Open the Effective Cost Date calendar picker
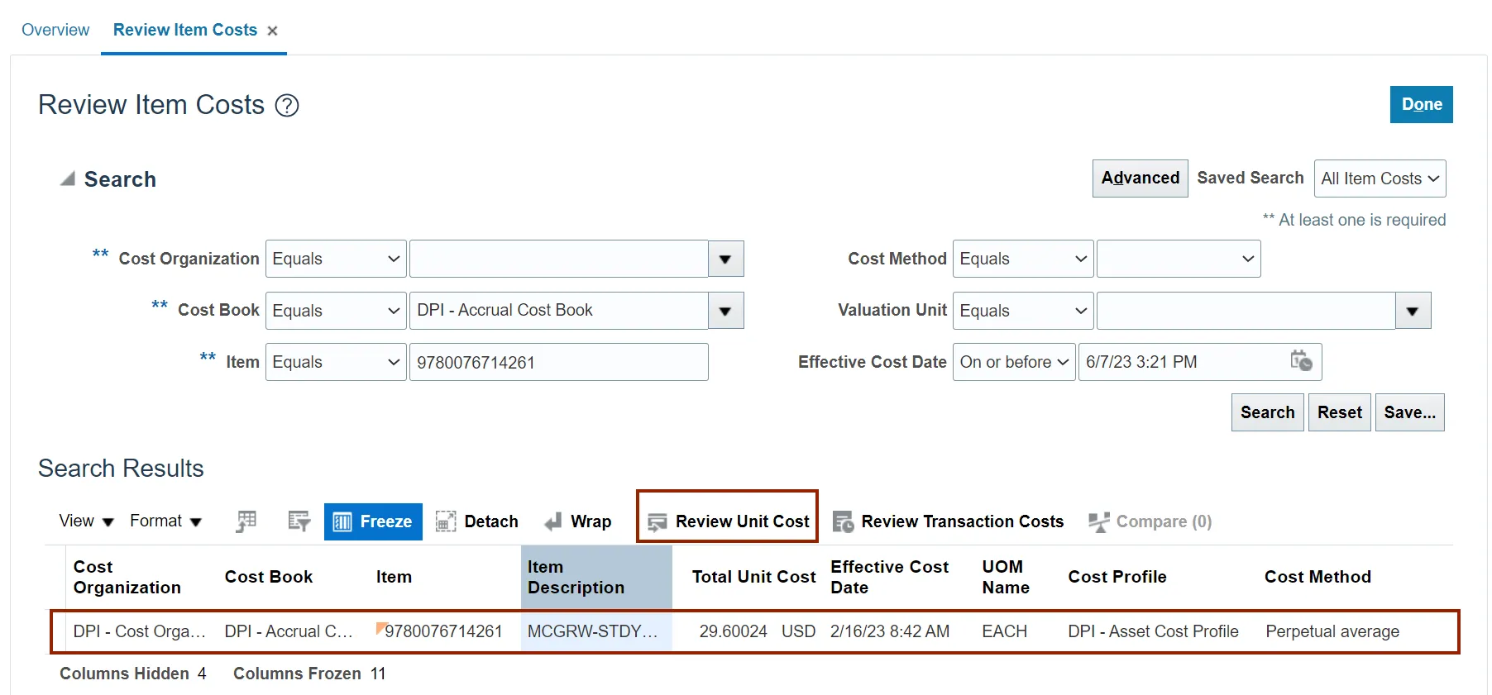This screenshot has height=695, width=1492. tap(1301, 361)
